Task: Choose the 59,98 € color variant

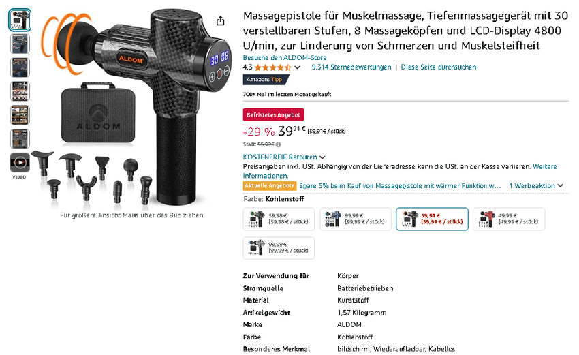Action: [279, 219]
